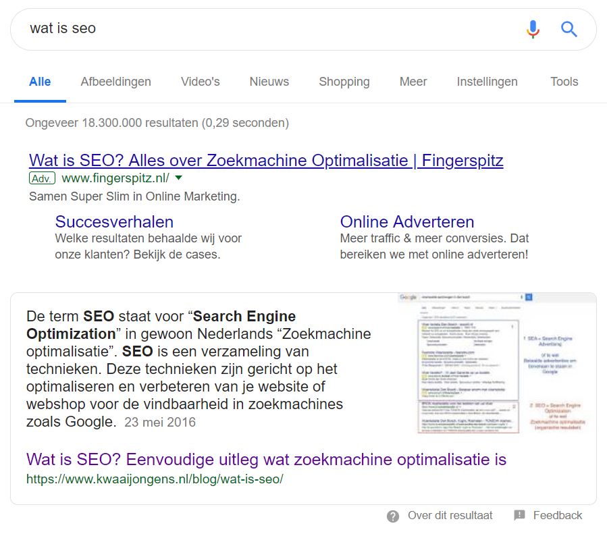This screenshot has height=536, width=607.
Task: Open the Shopping tab
Action: (344, 82)
